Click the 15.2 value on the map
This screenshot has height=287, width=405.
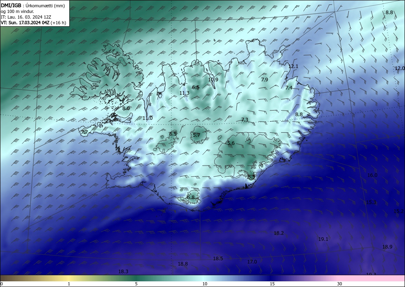[399, 211]
